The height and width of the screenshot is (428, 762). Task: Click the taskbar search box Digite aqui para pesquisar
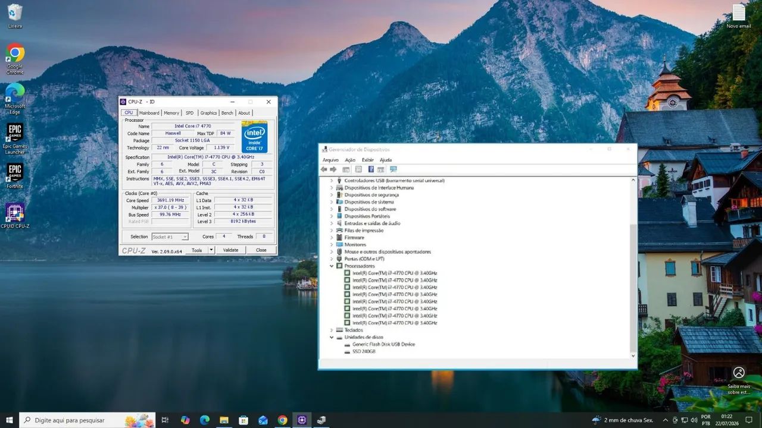[x=88, y=420]
